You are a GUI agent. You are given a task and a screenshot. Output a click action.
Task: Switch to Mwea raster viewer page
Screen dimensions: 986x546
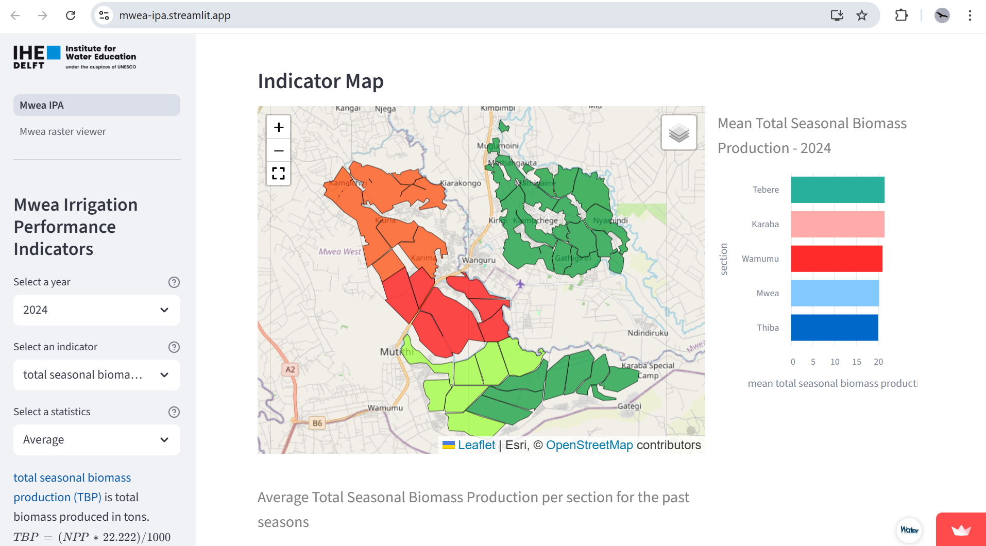click(63, 131)
